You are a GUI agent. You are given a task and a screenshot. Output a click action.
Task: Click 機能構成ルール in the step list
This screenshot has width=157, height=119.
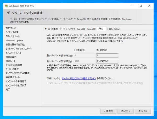coord(13,77)
